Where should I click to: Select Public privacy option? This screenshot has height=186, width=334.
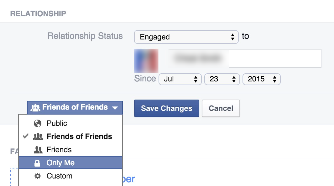pyautogui.click(x=57, y=124)
